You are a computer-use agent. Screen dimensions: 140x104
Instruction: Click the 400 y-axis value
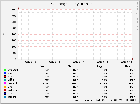click(x=14, y=35)
